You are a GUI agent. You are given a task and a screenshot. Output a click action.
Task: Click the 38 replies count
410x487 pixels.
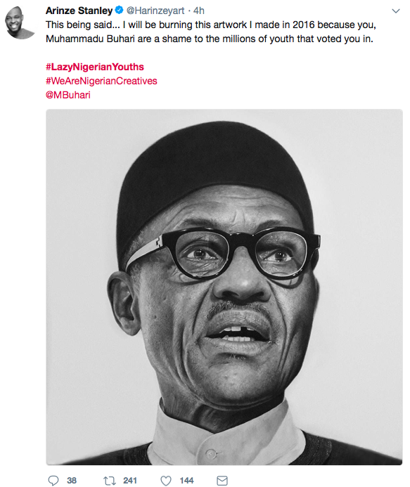pos(72,481)
